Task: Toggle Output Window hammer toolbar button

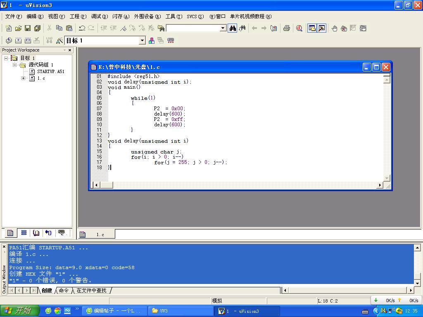Action: pos(321,28)
